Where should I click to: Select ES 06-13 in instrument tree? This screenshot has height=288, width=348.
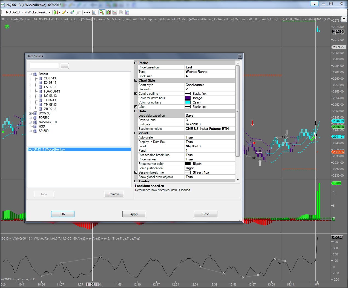(50, 87)
